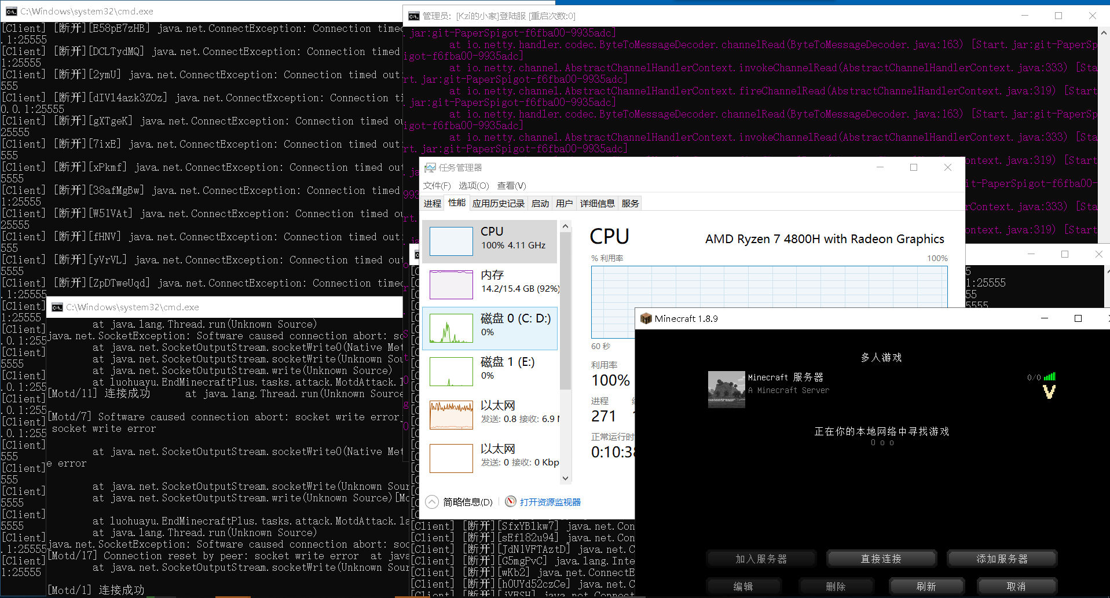Minimize the Minecraft 1.8.9 window
The width and height of the screenshot is (1110, 598).
click(x=1045, y=318)
